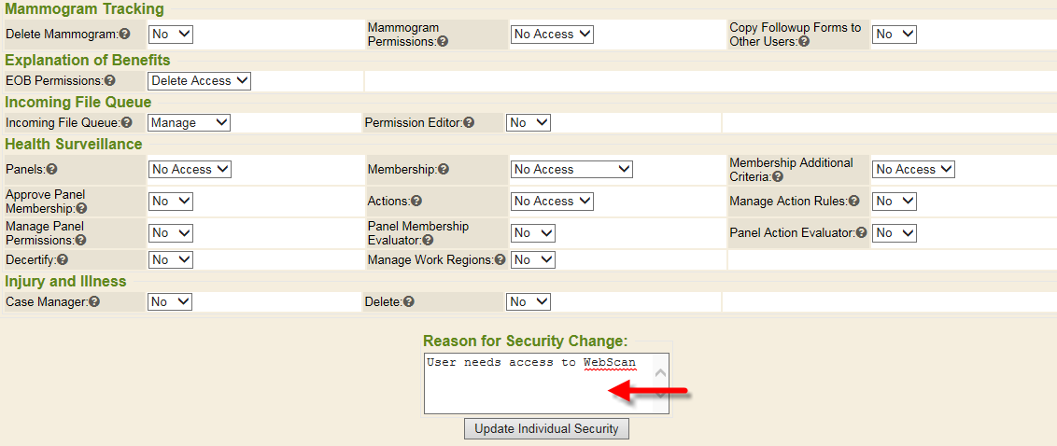Click help icon next to Decertify
Screen dimensions: 1057x446
point(63,259)
